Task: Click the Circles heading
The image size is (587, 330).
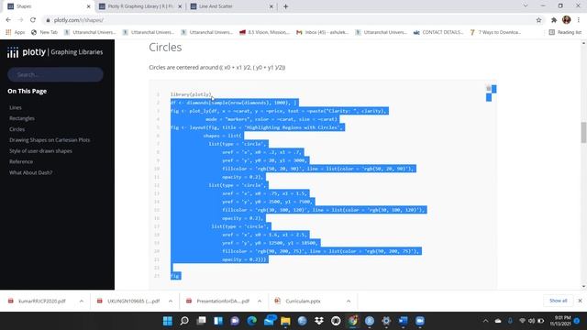Action: [x=165, y=47]
